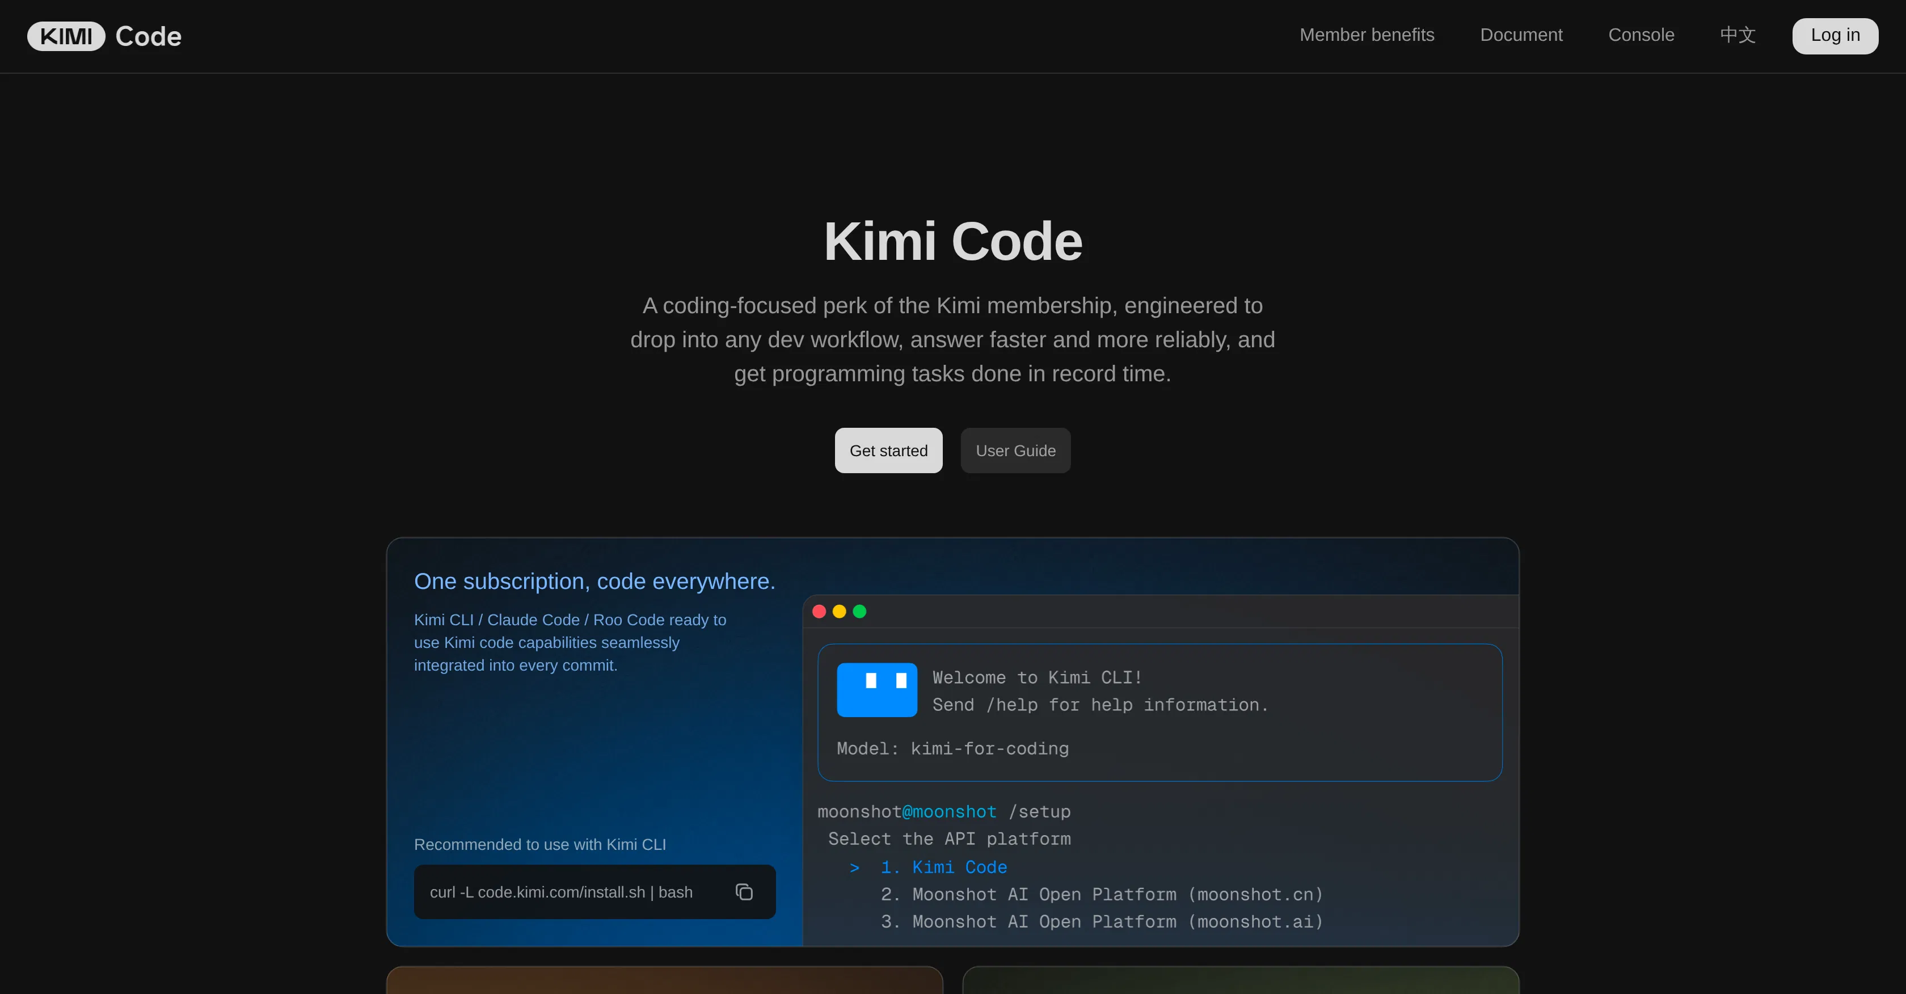This screenshot has height=994, width=1906.
Task: Click the KIMI Code logo
Action: [104, 36]
